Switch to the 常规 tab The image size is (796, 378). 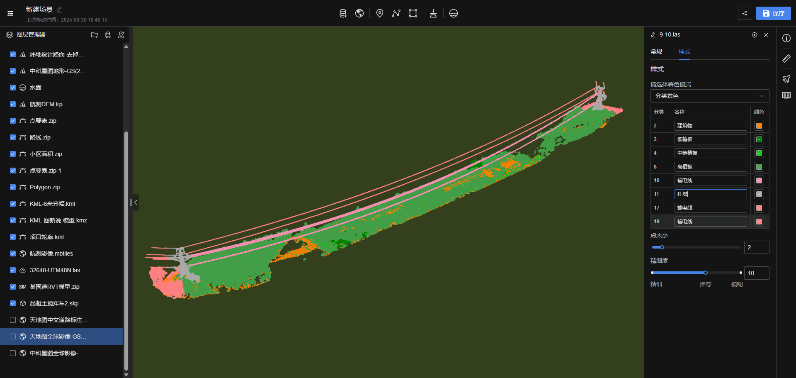[656, 51]
